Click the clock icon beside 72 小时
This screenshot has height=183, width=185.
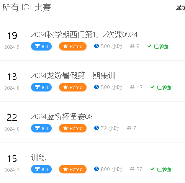click(97, 128)
